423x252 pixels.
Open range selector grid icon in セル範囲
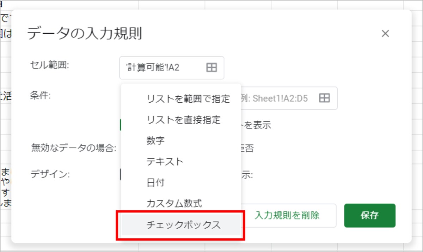coord(211,67)
